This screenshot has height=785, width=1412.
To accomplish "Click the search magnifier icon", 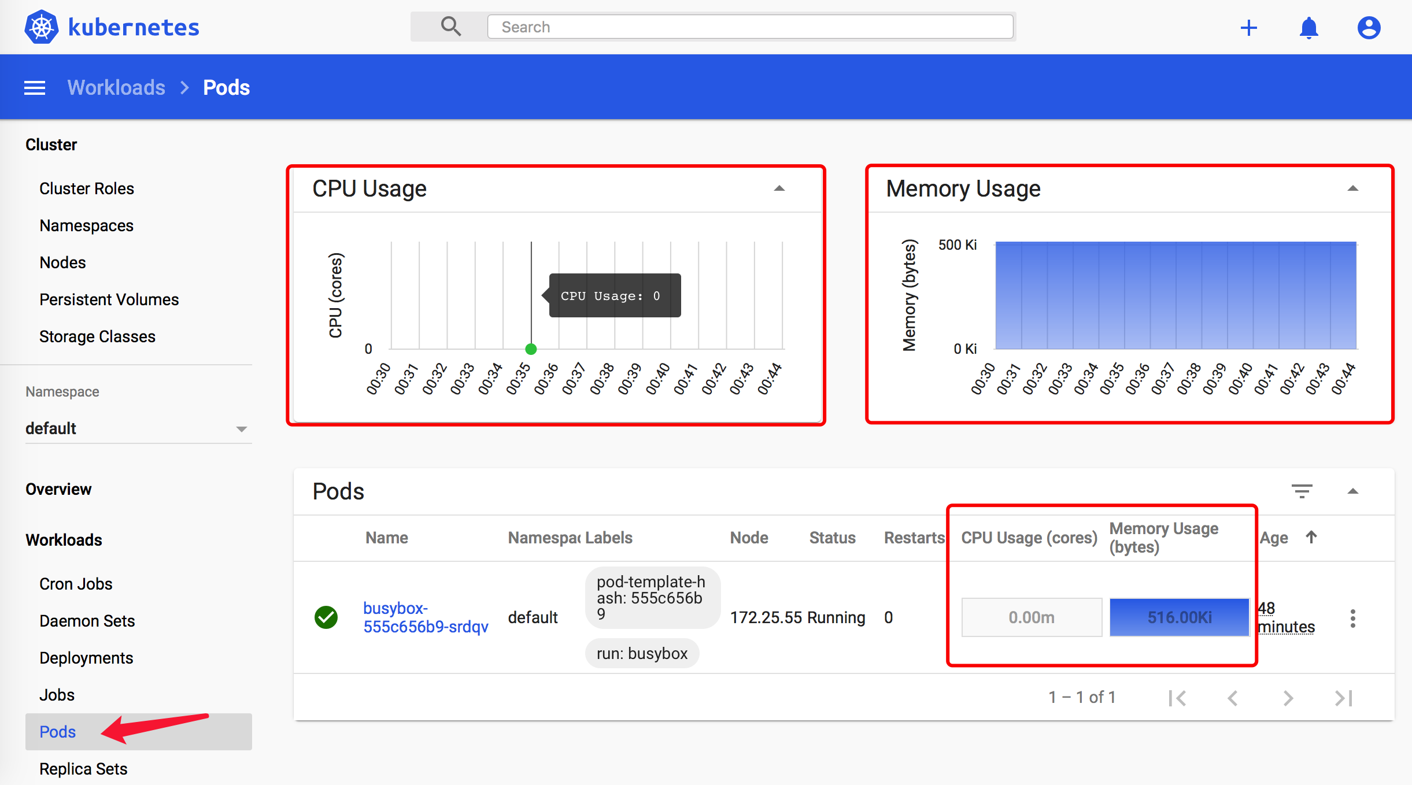I will pyautogui.click(x=450, y=27).
